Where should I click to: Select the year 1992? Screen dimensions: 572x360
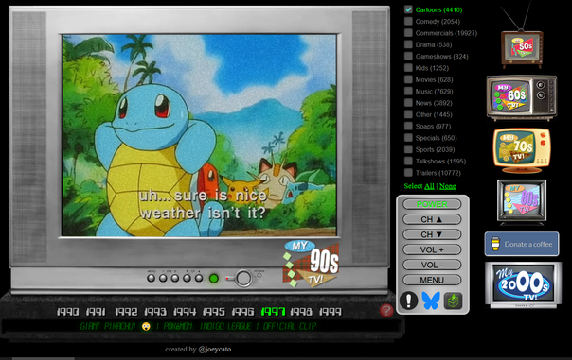[x=126, y=312]
